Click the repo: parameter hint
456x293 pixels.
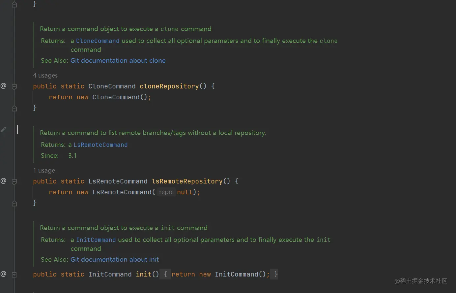coord(166,192)
